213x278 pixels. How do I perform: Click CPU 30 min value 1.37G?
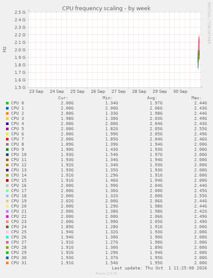(111, 258)
